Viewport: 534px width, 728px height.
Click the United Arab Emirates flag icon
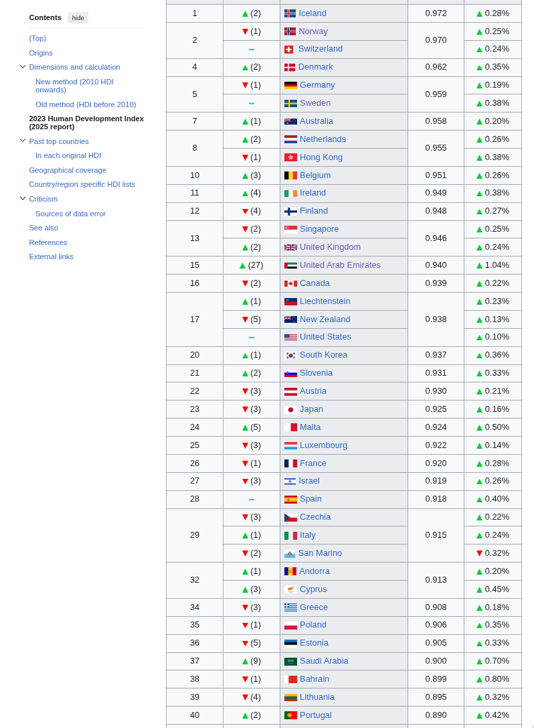click(290, 266)
